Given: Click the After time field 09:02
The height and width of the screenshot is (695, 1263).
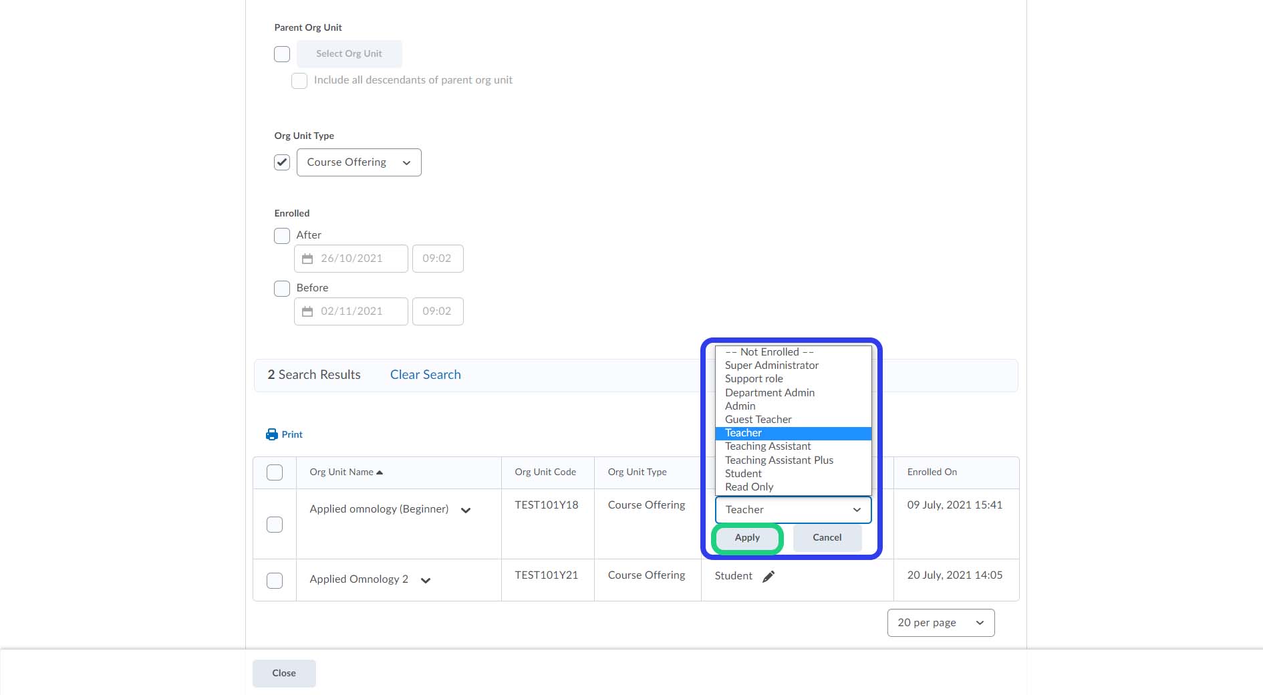Looking at the screenshot, I should (437, 259).
